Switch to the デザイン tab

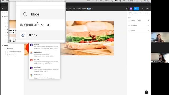[130, 13]
